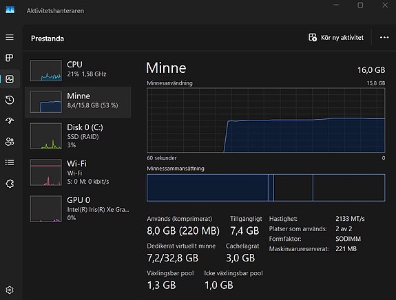Close the Aktivitetshanteraren window

(385, 5)
